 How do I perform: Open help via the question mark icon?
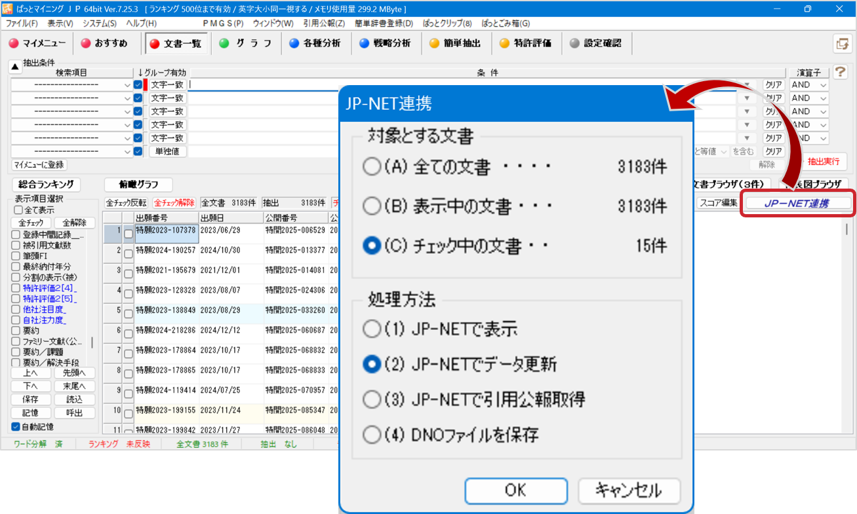(840, 73)
